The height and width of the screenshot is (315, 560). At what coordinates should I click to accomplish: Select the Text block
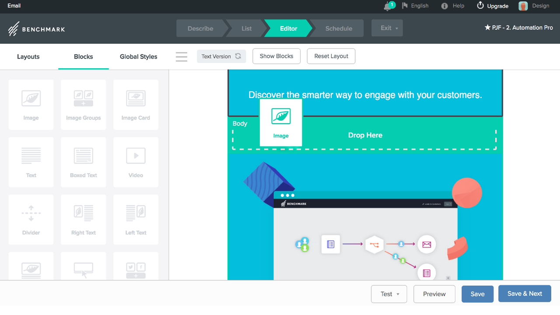(x=31, y=162)
